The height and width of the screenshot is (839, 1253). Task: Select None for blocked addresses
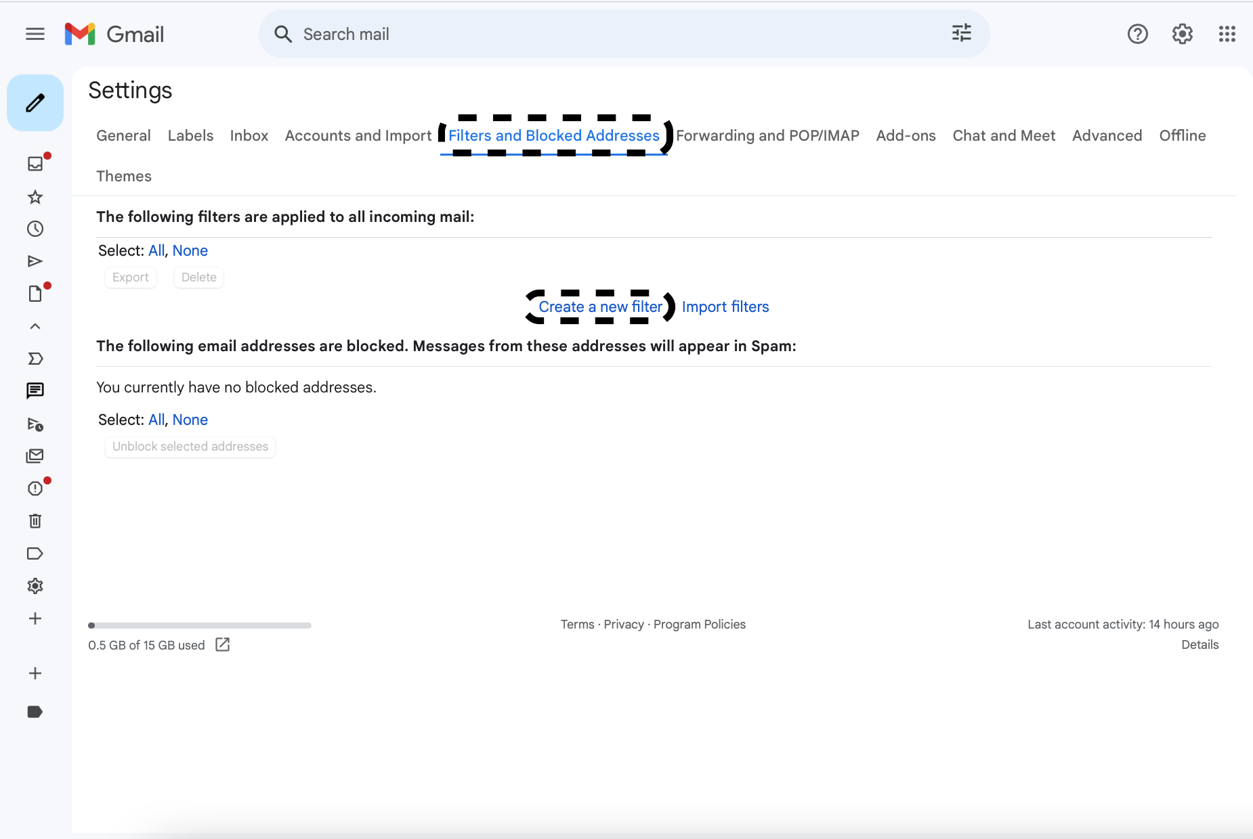[x=190, y=419]
